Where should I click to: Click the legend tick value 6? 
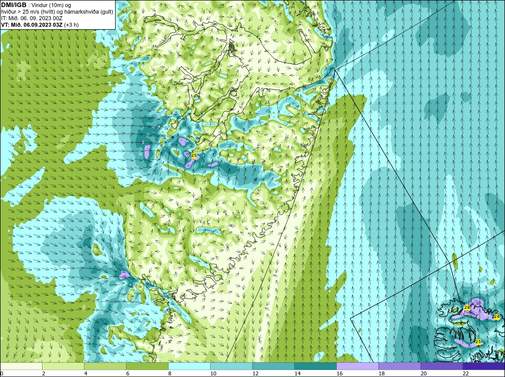pos(128,373)
